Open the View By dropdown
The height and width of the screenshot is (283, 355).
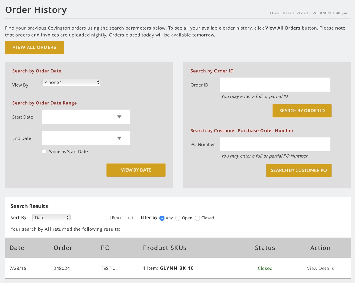[x=71, y=83]
